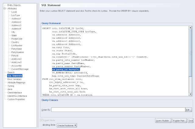Image resolution: width=195 pixels, height=129 pixels.
Task: Select the LocType attribute
Action: (16, 15)
